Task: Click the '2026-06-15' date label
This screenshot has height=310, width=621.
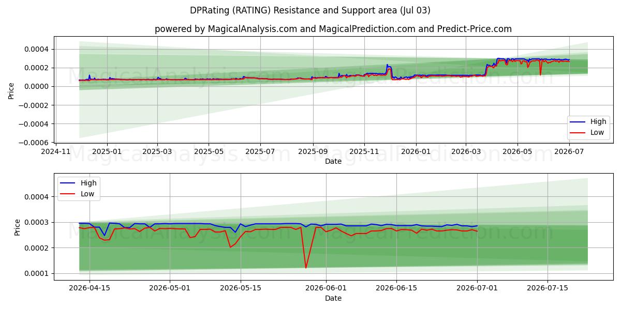Action: pos(396,289)
